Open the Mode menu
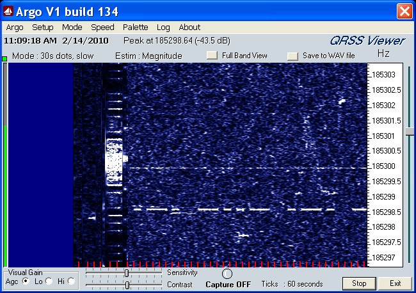Image resolution: width=416 pixels, height=293 pixels. (72, 28)
